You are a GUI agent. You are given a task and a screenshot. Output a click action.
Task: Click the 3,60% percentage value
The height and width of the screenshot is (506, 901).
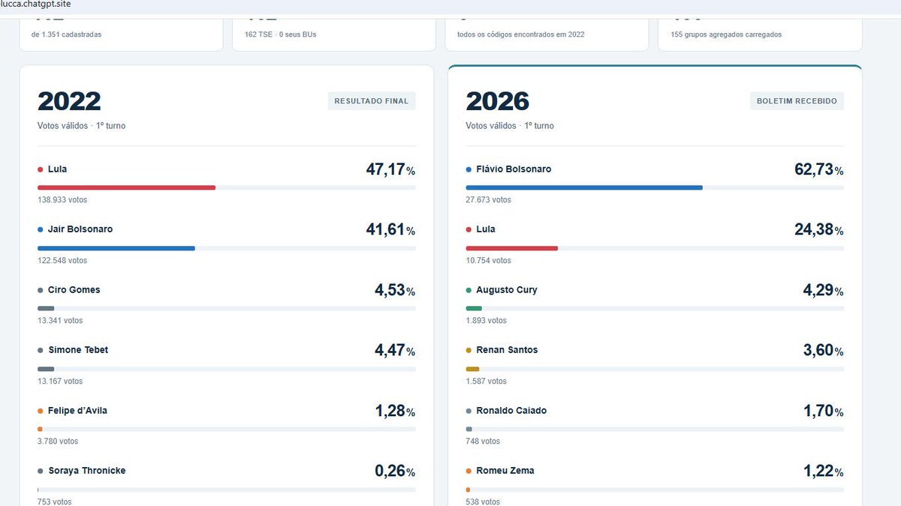[x=824, y=350]
